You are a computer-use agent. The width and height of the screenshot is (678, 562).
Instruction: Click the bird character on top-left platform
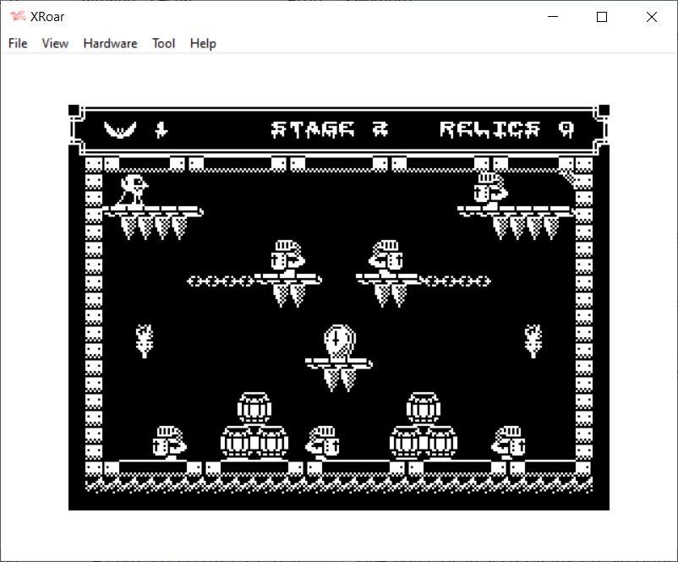[134, 189]
